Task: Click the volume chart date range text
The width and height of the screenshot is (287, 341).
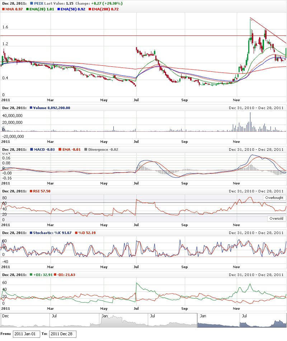Action: click(256, 108)
